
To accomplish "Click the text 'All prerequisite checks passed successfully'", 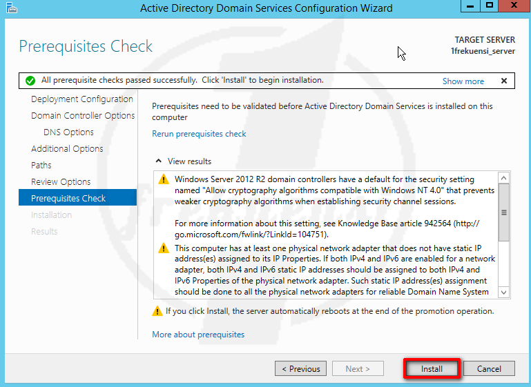I will click(119, 80).
